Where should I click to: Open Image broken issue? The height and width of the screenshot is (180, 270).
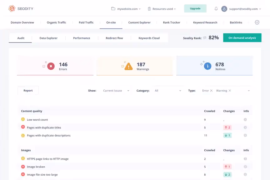36,167
